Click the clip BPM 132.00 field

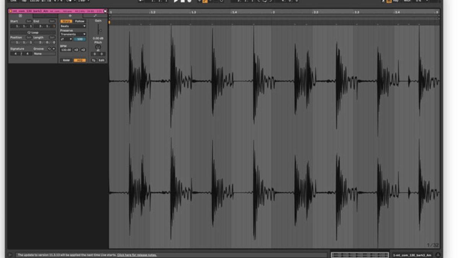point(66,50)
